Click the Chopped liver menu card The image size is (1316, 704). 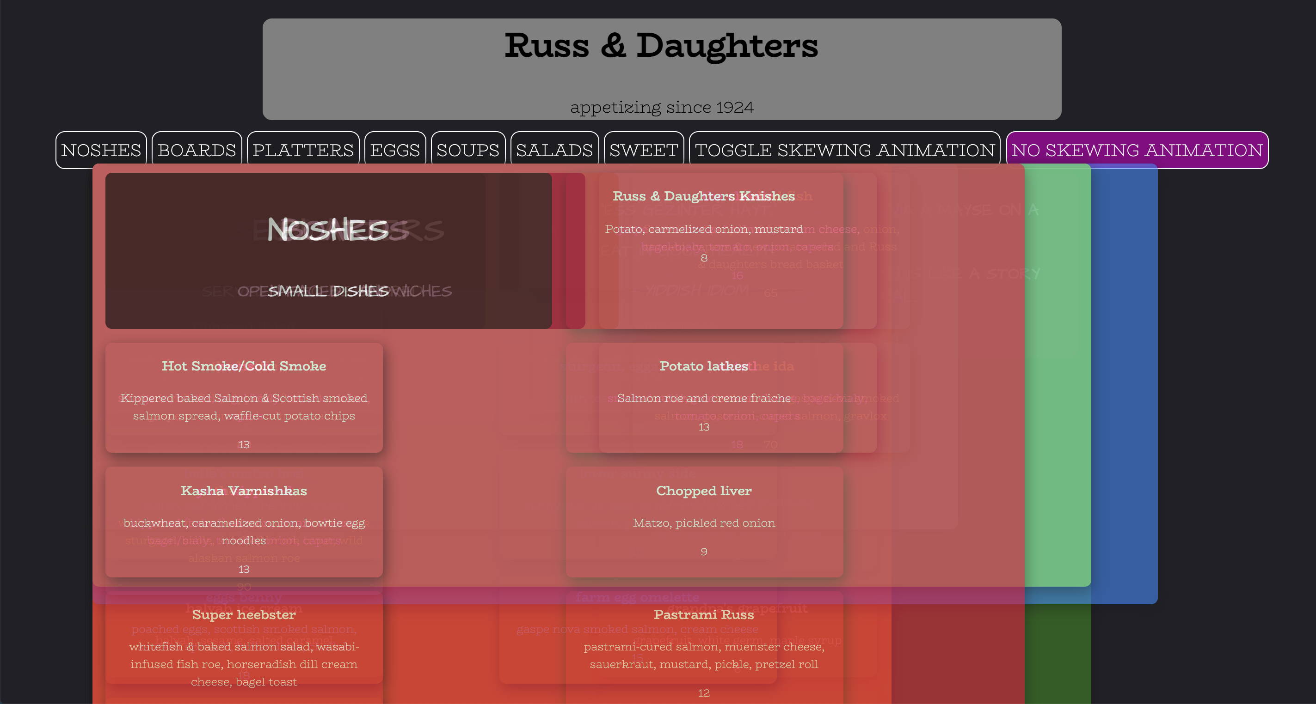point(704,521)
